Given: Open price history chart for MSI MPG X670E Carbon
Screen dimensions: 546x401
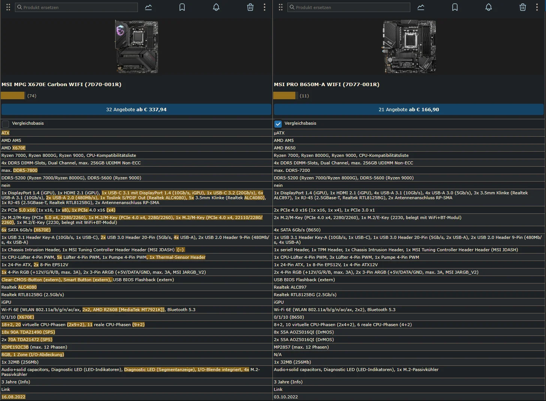Looking at the screenshot, I should (148, 7).
